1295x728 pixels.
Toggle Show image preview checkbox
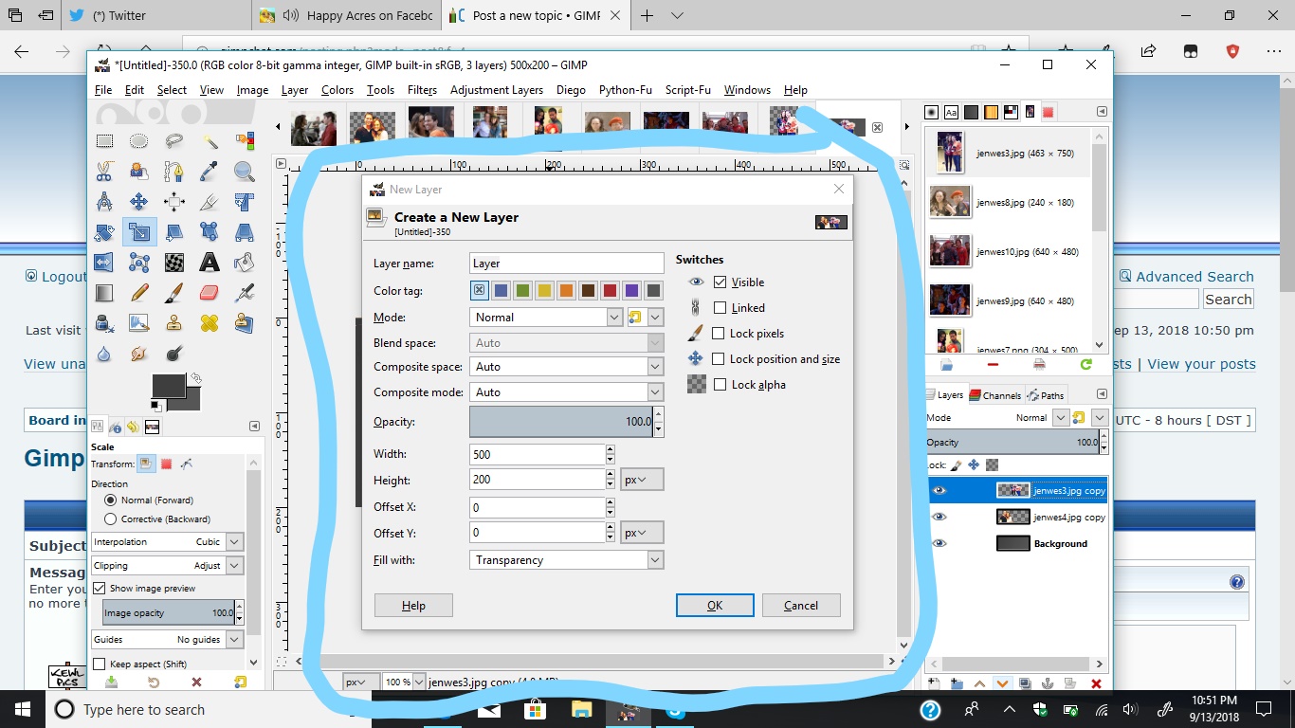100,589
